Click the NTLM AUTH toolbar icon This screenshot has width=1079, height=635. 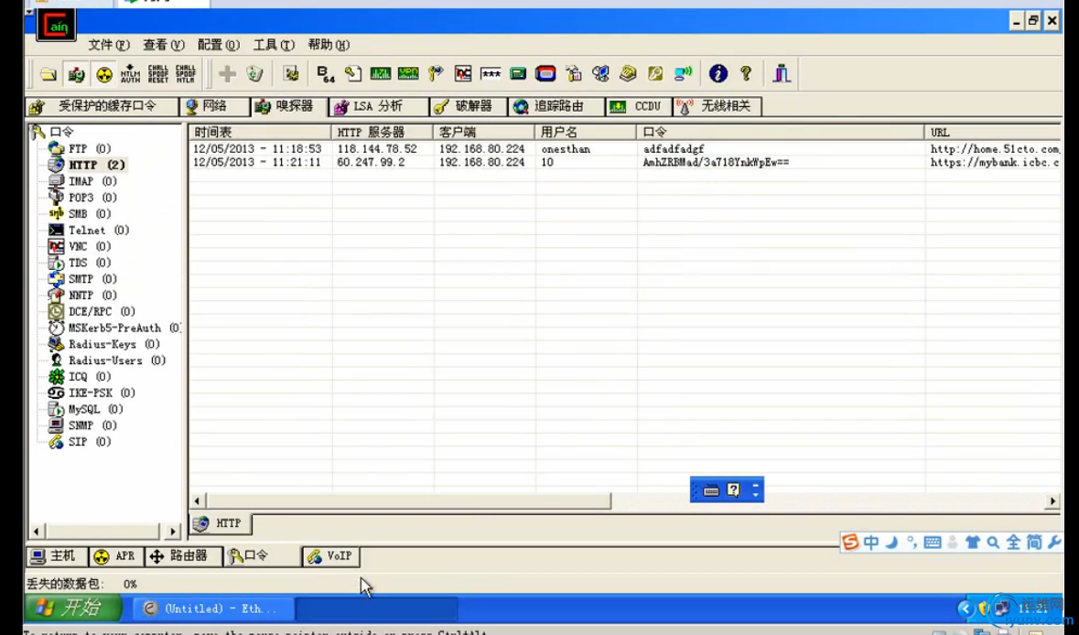130,73
